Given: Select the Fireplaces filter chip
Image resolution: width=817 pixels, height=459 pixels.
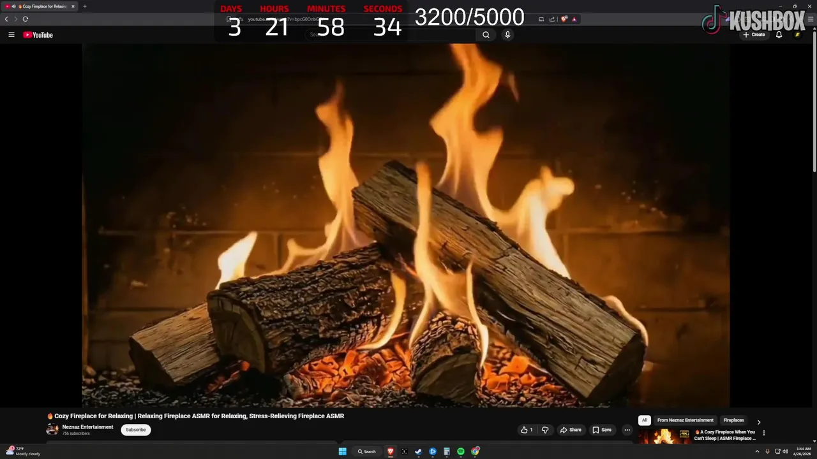Looking at the screenshot, I should click(733, 420).
